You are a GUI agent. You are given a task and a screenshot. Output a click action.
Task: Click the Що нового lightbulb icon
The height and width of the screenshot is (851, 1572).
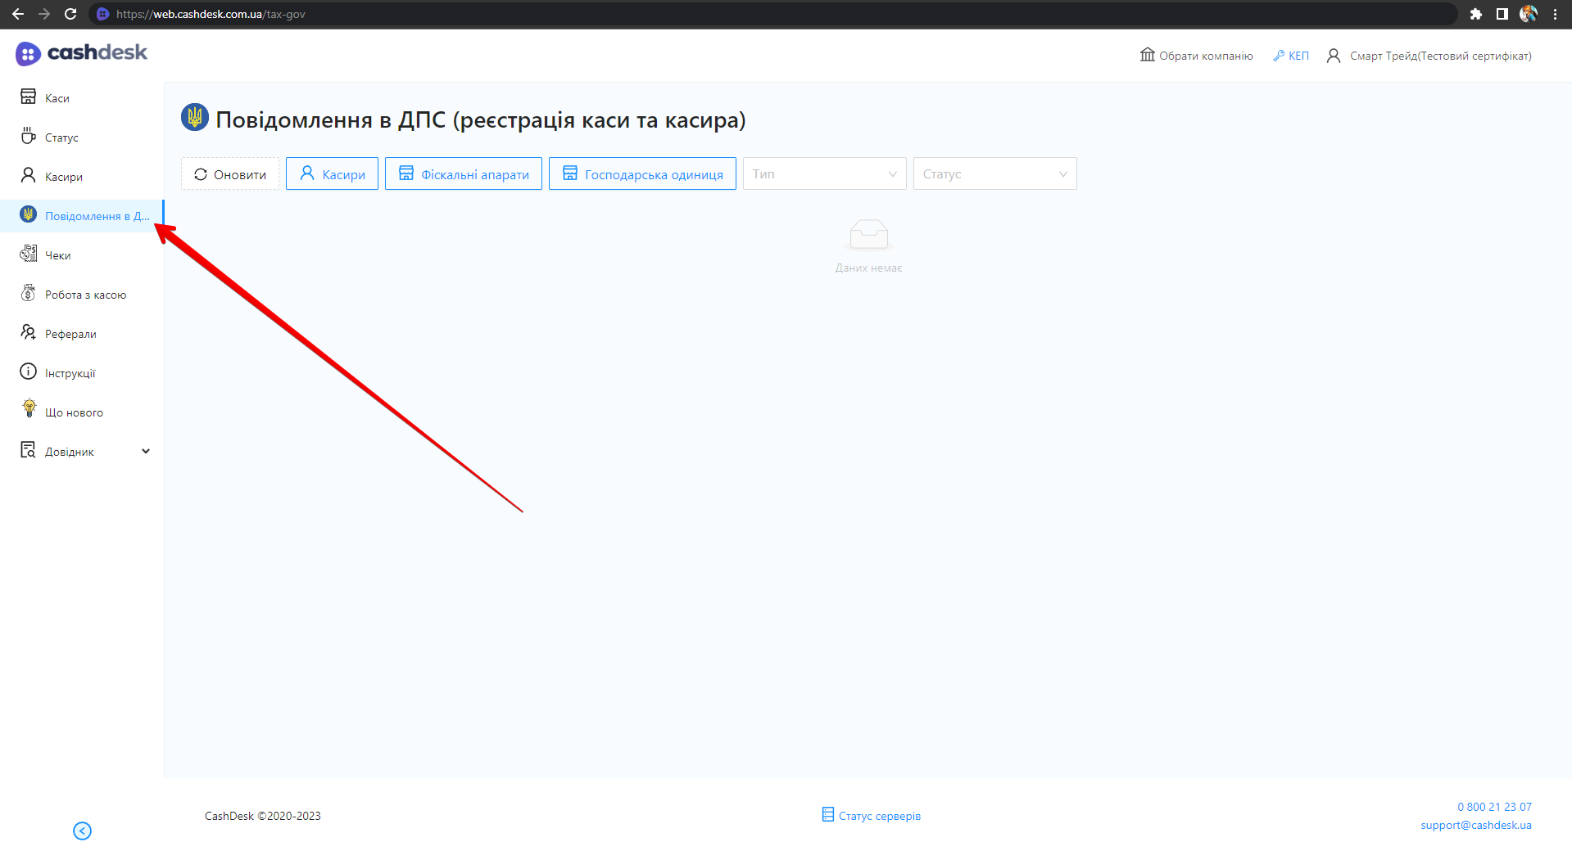coord(29,409)
